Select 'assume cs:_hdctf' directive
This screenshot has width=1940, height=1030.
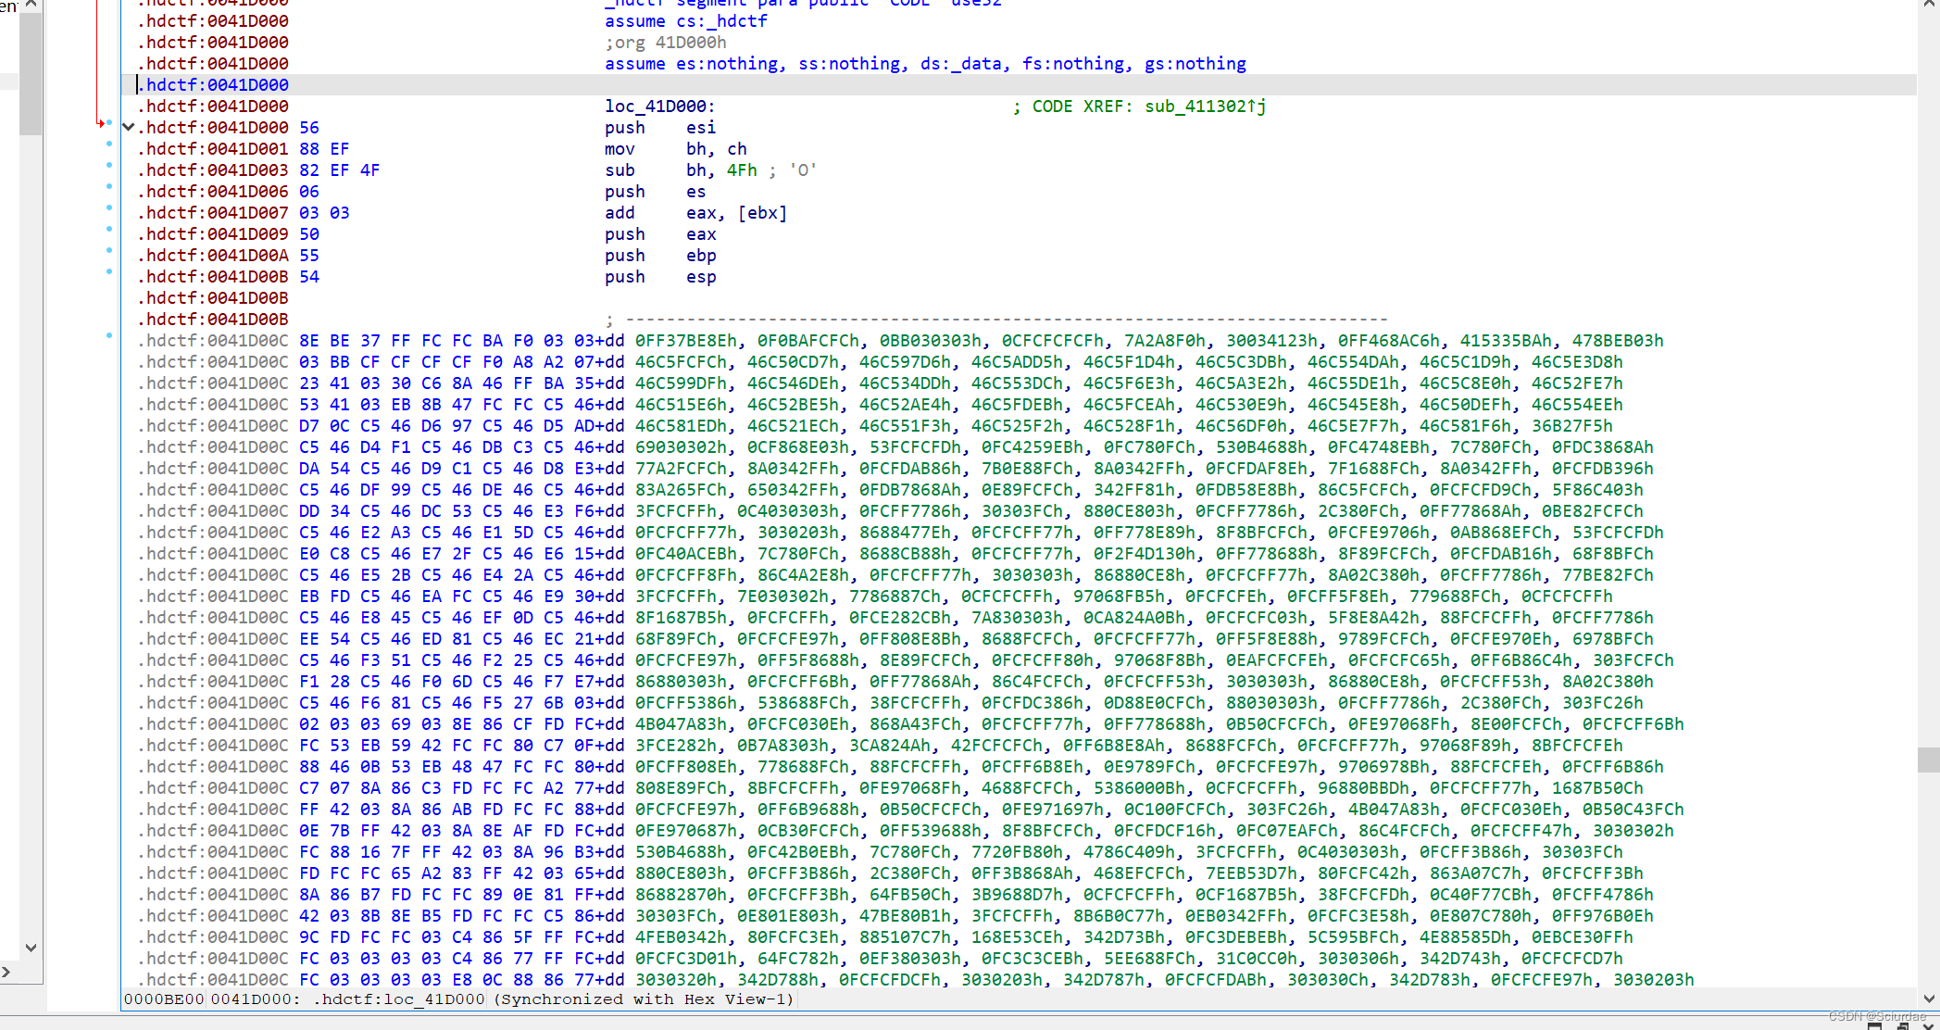coord(686,21)
